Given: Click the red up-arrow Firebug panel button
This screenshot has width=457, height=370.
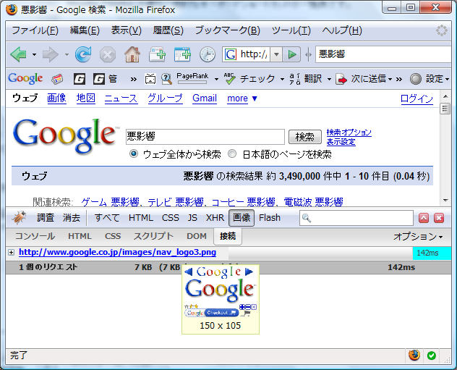Looking at the screenshot, I should tap(424, 218).
